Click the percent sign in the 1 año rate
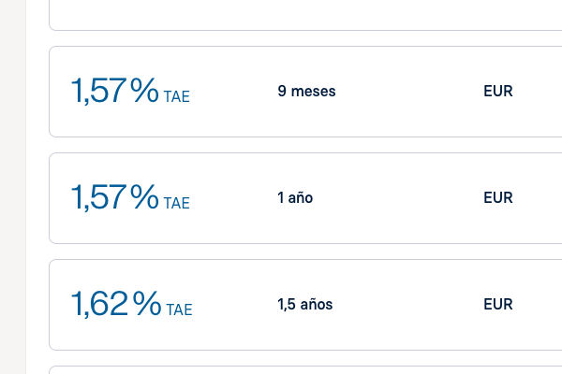Screen dimensions: 562x374 click(x=144, y=197)
